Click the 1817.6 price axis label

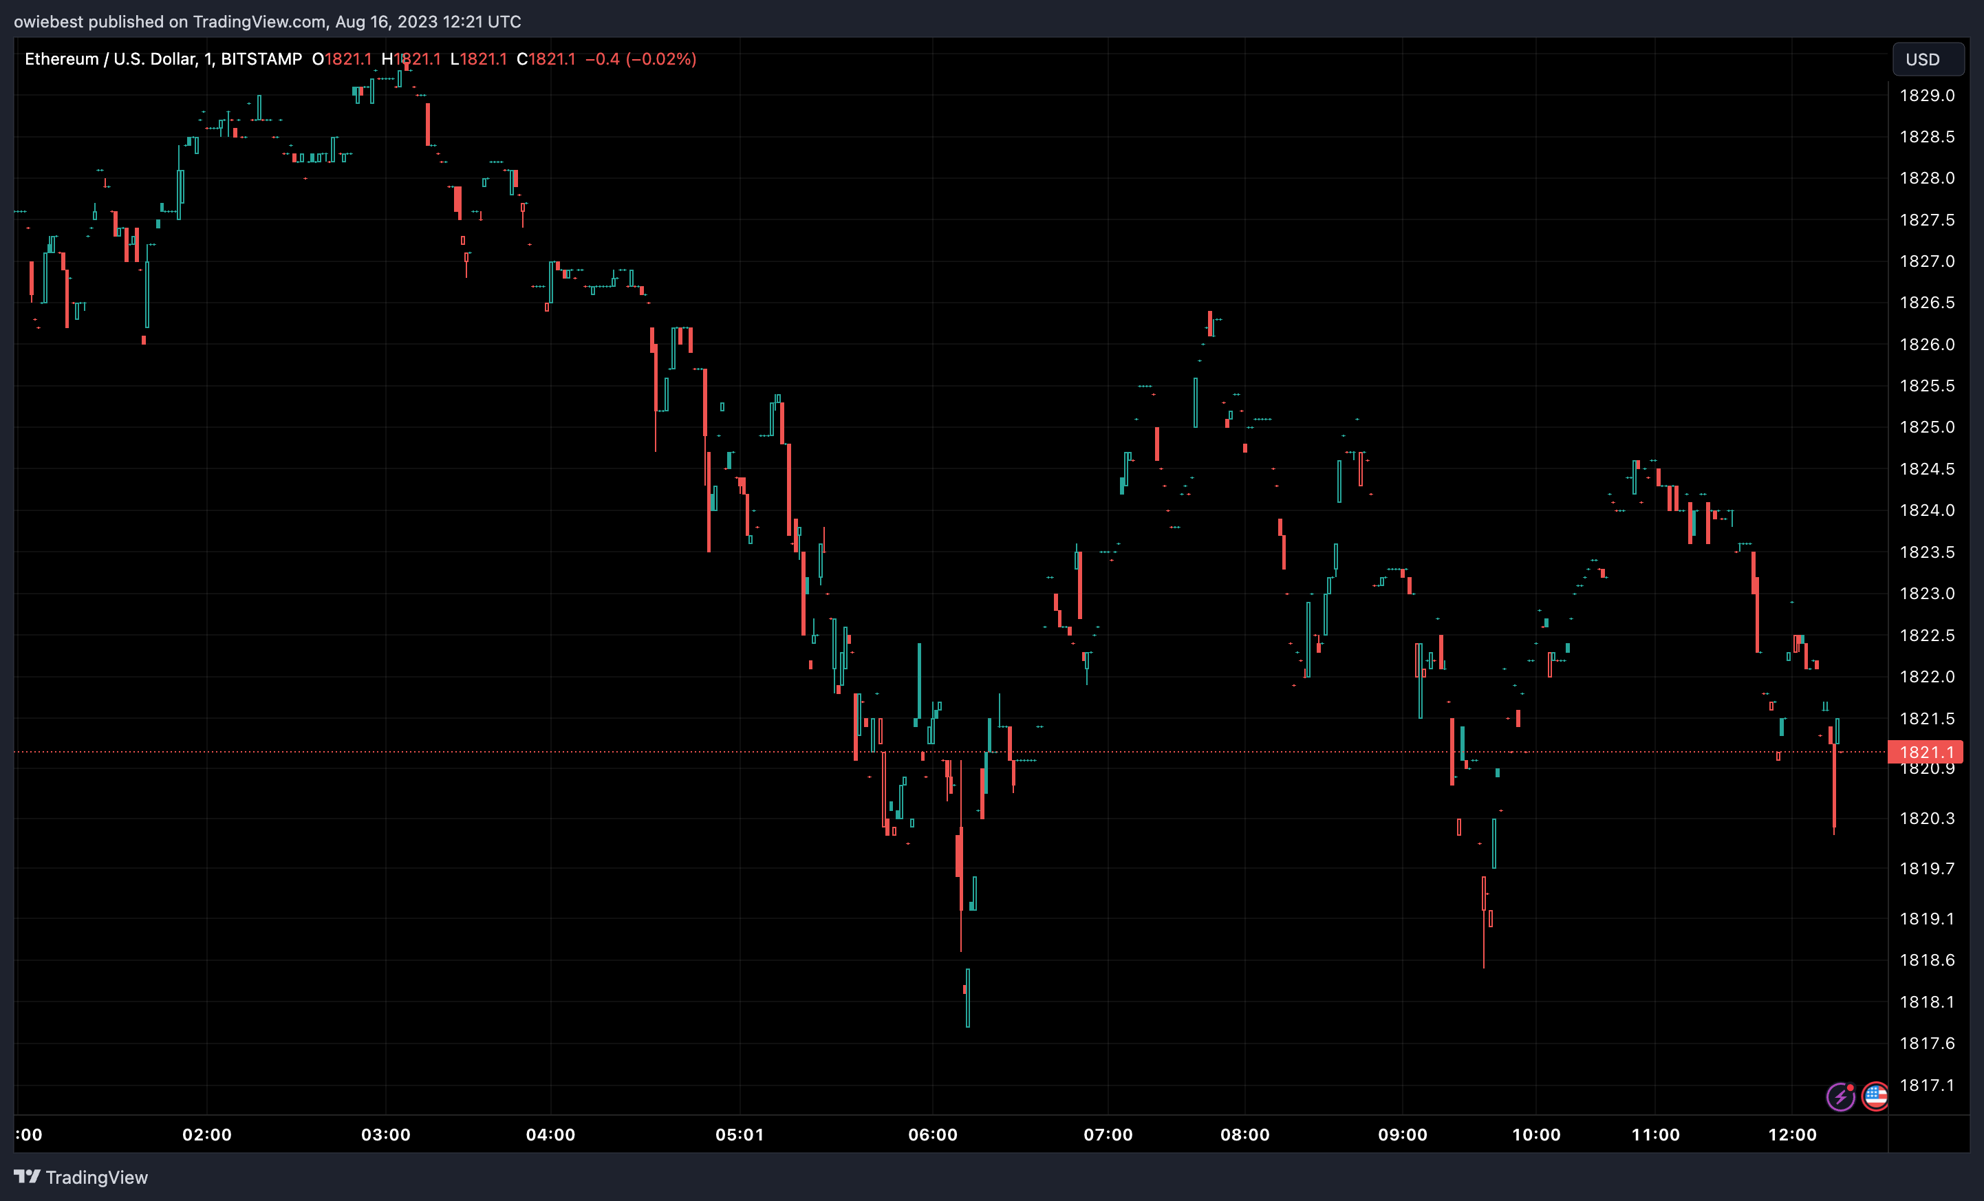pyautogui.click(x=1927, y=1043)
